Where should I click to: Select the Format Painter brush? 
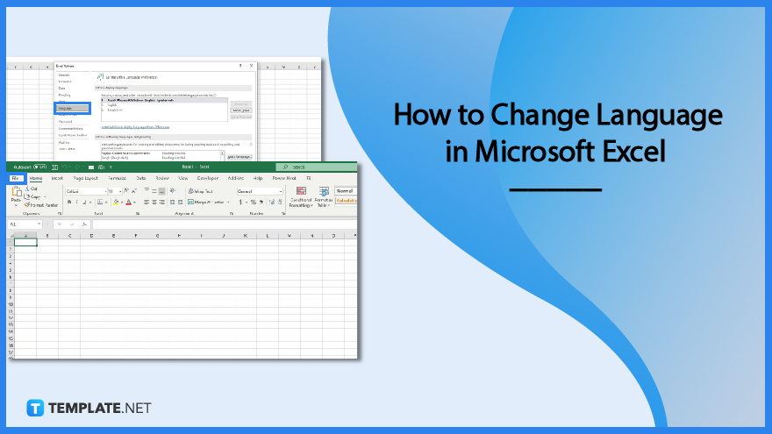pyautogui.click(x=41, y=204)
